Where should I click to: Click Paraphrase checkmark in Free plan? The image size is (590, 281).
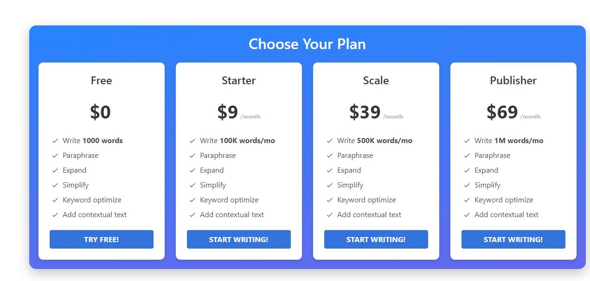55,156
